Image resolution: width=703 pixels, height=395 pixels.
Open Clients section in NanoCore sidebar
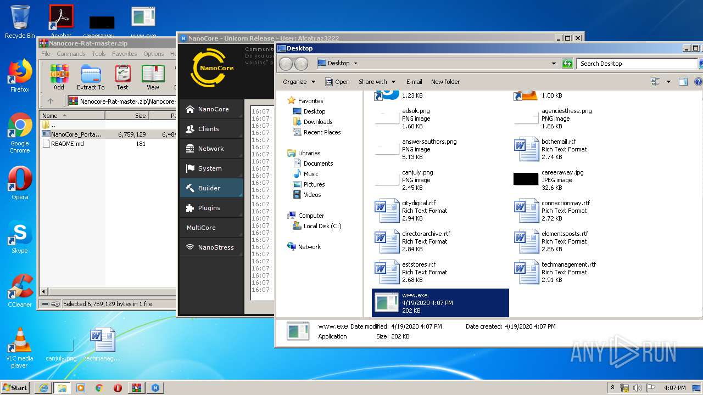(211, 129)
